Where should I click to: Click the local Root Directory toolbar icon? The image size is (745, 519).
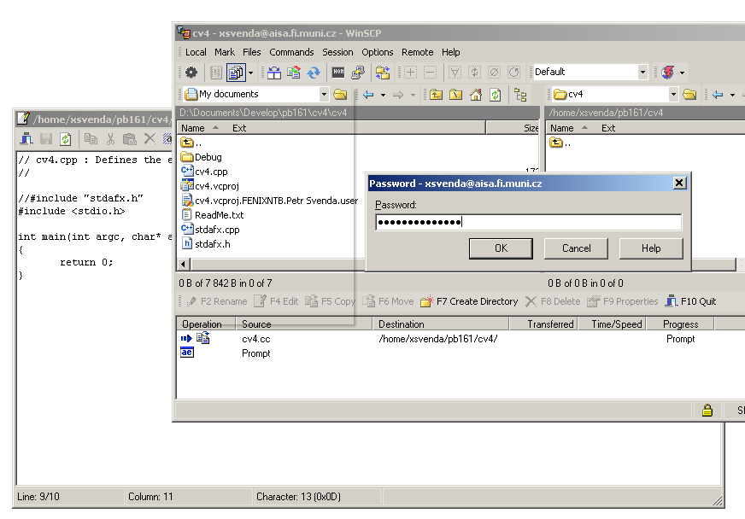coord(455,95)
